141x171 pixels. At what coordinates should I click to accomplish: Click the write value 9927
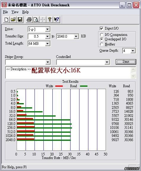point(115,140)
